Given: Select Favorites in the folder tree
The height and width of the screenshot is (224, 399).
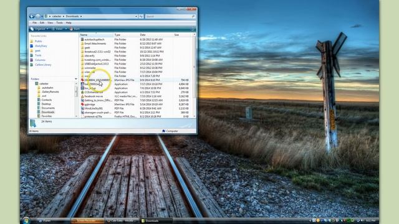Looking at the screenshot, I should coord(47,116).
